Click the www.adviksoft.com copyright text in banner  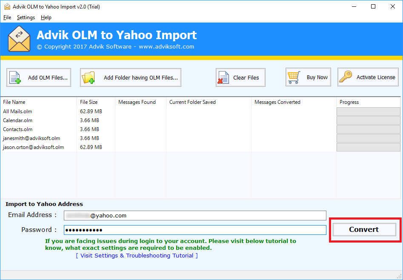click(166, 47)
